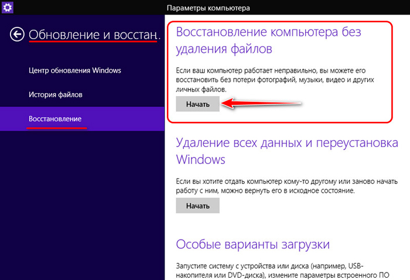This screenshot has height=280, width=410.
Task: Click the back arrow icon
Action: pyautogui.click(x=17, y=34)
